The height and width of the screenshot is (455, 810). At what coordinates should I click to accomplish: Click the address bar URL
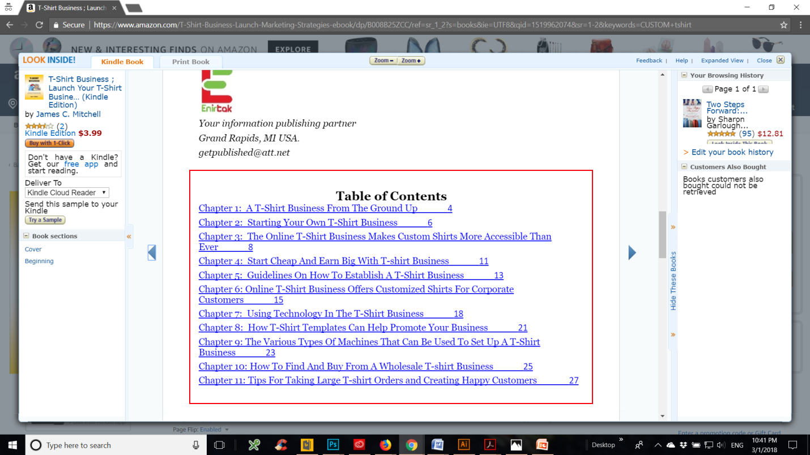[392, 25]
